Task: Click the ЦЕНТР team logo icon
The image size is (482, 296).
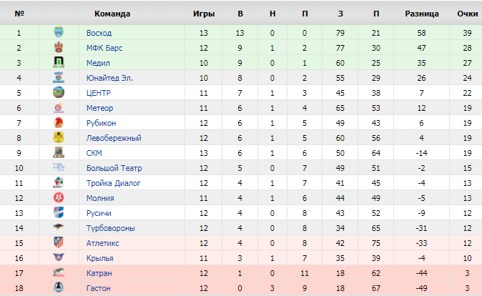Action: pyautogui.click(x=59, y=93)
